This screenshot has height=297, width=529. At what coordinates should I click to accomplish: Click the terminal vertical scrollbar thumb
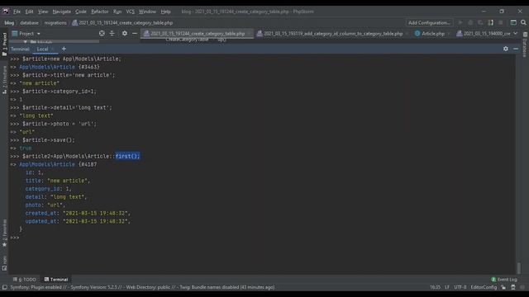(x=519, y=268)
